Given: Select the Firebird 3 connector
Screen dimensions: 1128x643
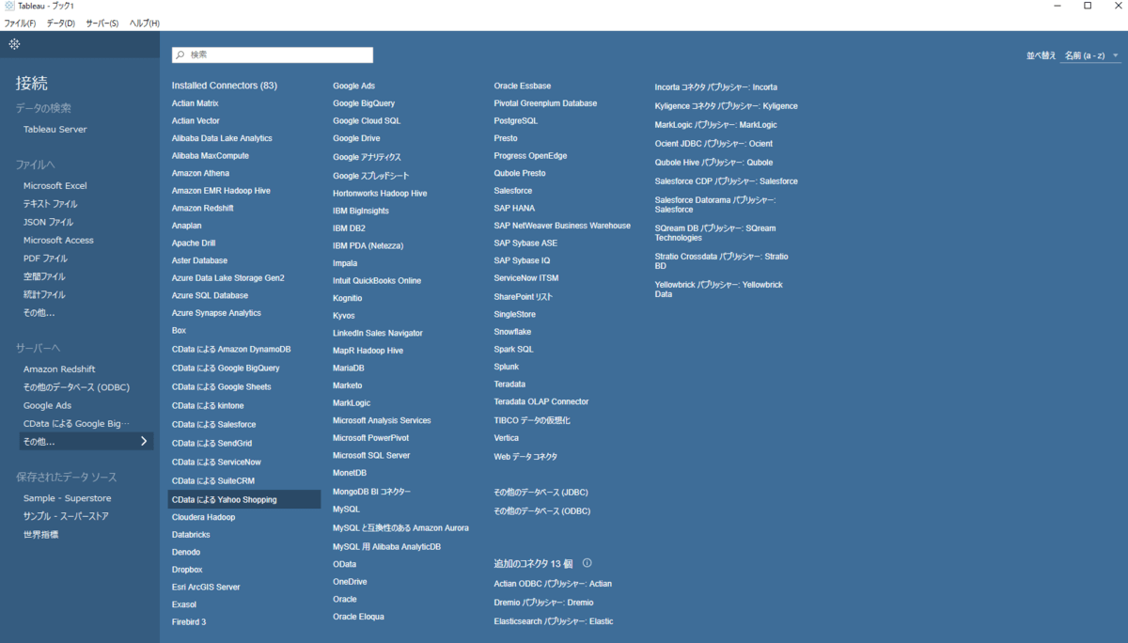Looking at the screenshot, I should click(x=189, y=621).
